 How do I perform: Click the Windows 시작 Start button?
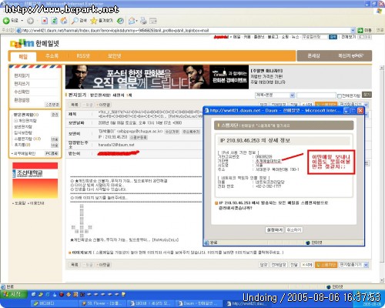click(x=13, y=294)
